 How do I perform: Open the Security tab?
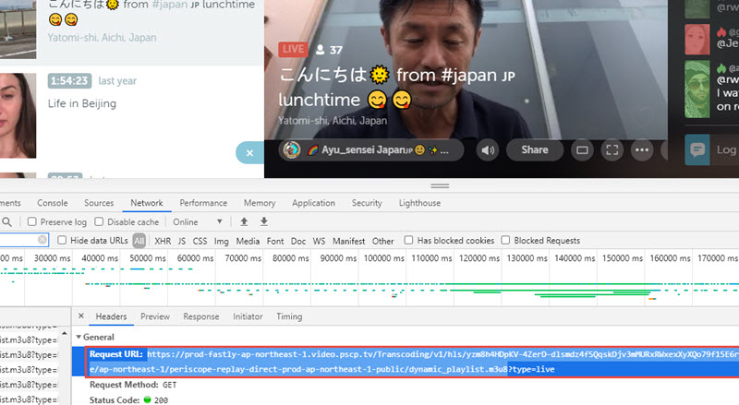[367, 203]
